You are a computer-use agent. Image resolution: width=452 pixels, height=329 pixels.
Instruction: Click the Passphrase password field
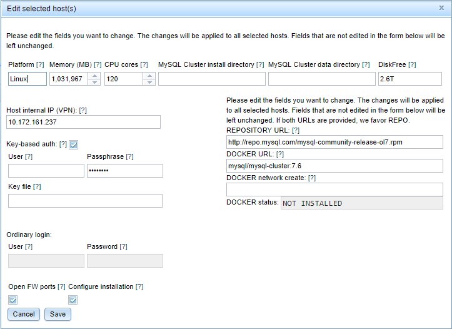coord(125,171)
